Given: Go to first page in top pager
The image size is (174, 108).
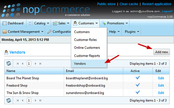Looking at the screenshot, I should point(17,64).
